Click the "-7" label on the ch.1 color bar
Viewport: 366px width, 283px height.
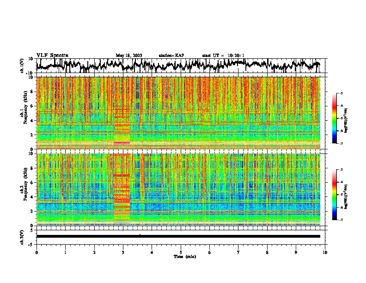click(x=341, y=143)
